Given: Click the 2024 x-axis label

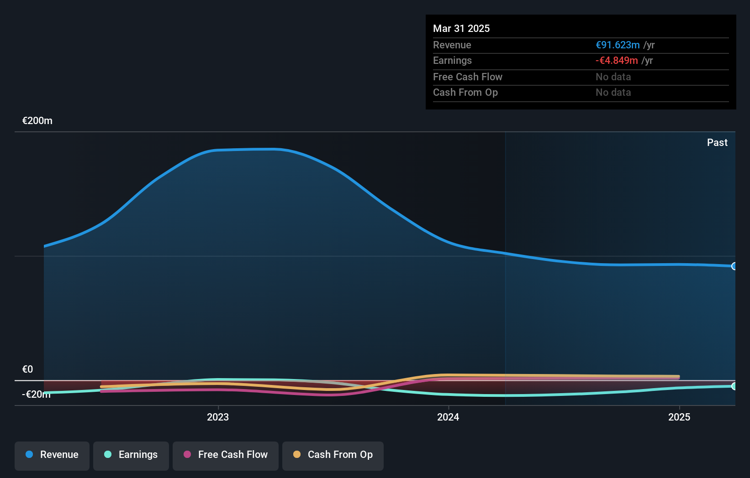Looking at the screenshot, I should pos(448,417).
